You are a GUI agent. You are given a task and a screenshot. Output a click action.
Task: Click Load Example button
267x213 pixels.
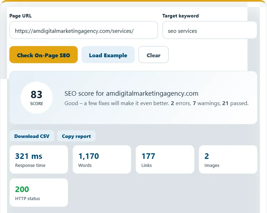tap(108, 55)
